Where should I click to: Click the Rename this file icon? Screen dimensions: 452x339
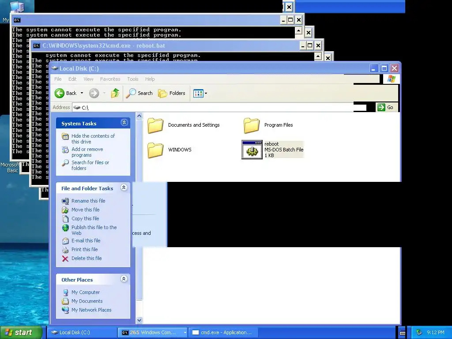pos(65,201)
